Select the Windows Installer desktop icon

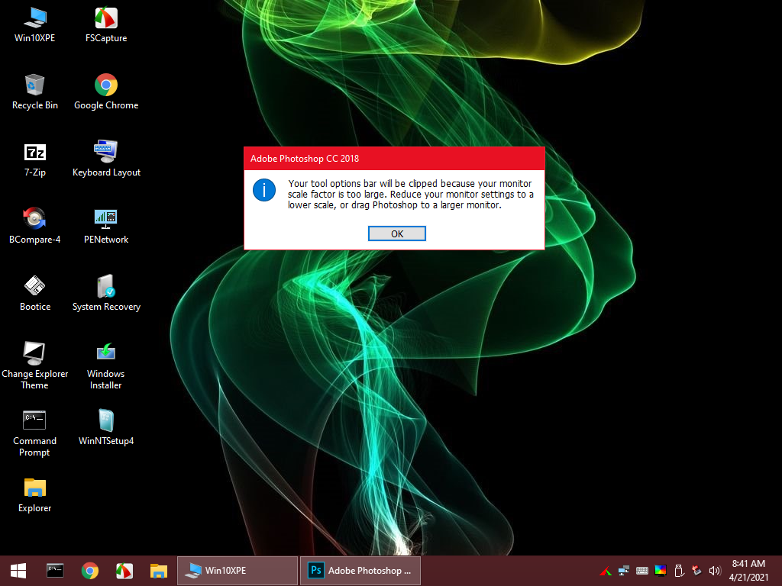coord(105,365)
